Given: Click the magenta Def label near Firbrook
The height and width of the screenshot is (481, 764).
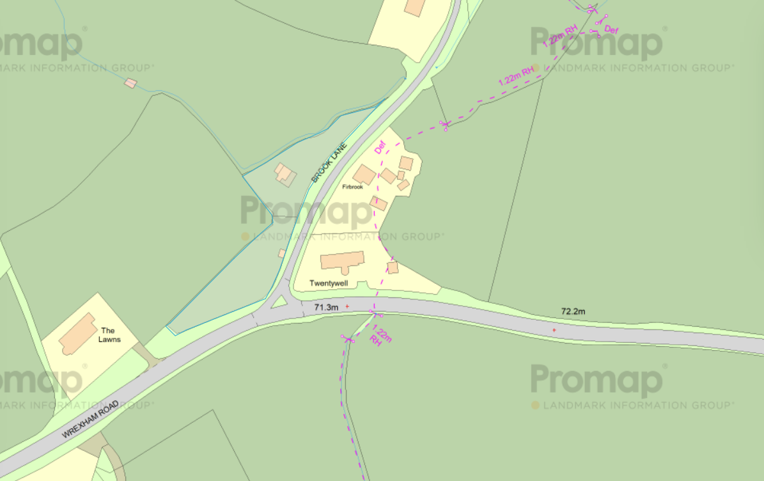Looking at the screenshot, I should coord(380,146).
